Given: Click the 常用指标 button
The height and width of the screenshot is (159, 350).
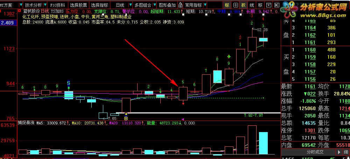Looking at the screenshot, I should pos(193,5).
